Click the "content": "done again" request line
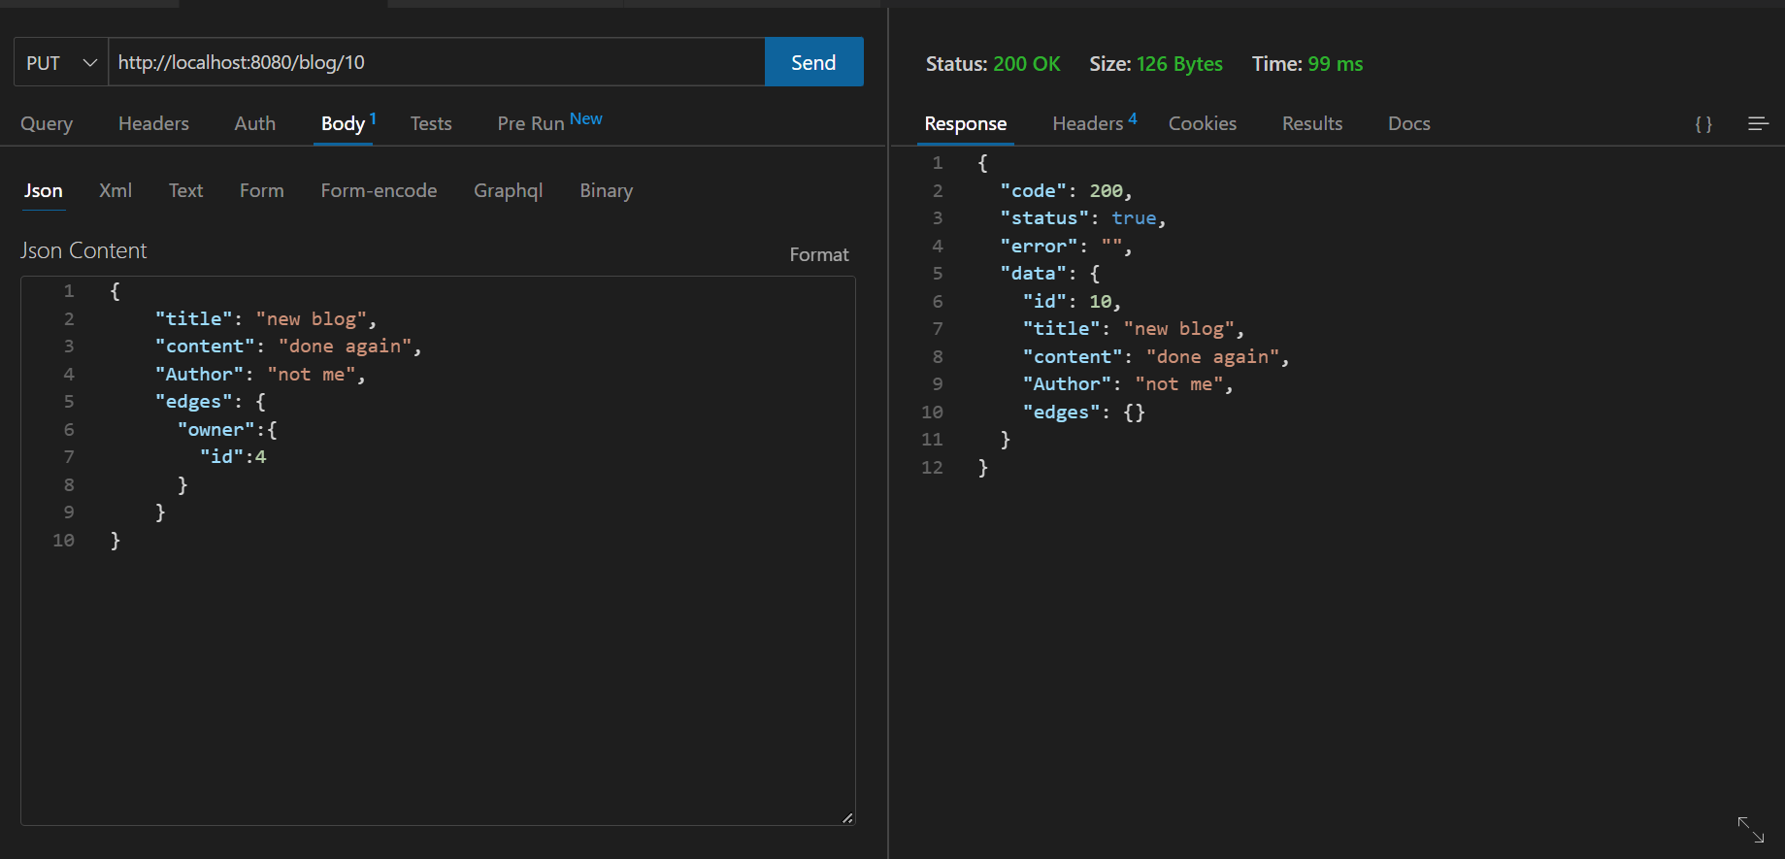This screenshot has width=1785, height=859. click(x=288, y=346)
